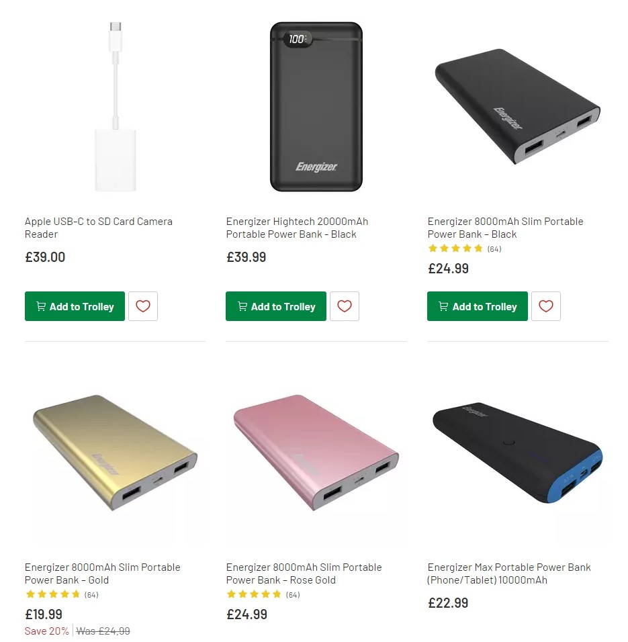Open reviews via (64) link under Rose Gold bank
The image size is (628, 642).
pyautogui.click(x=292, y=594)
